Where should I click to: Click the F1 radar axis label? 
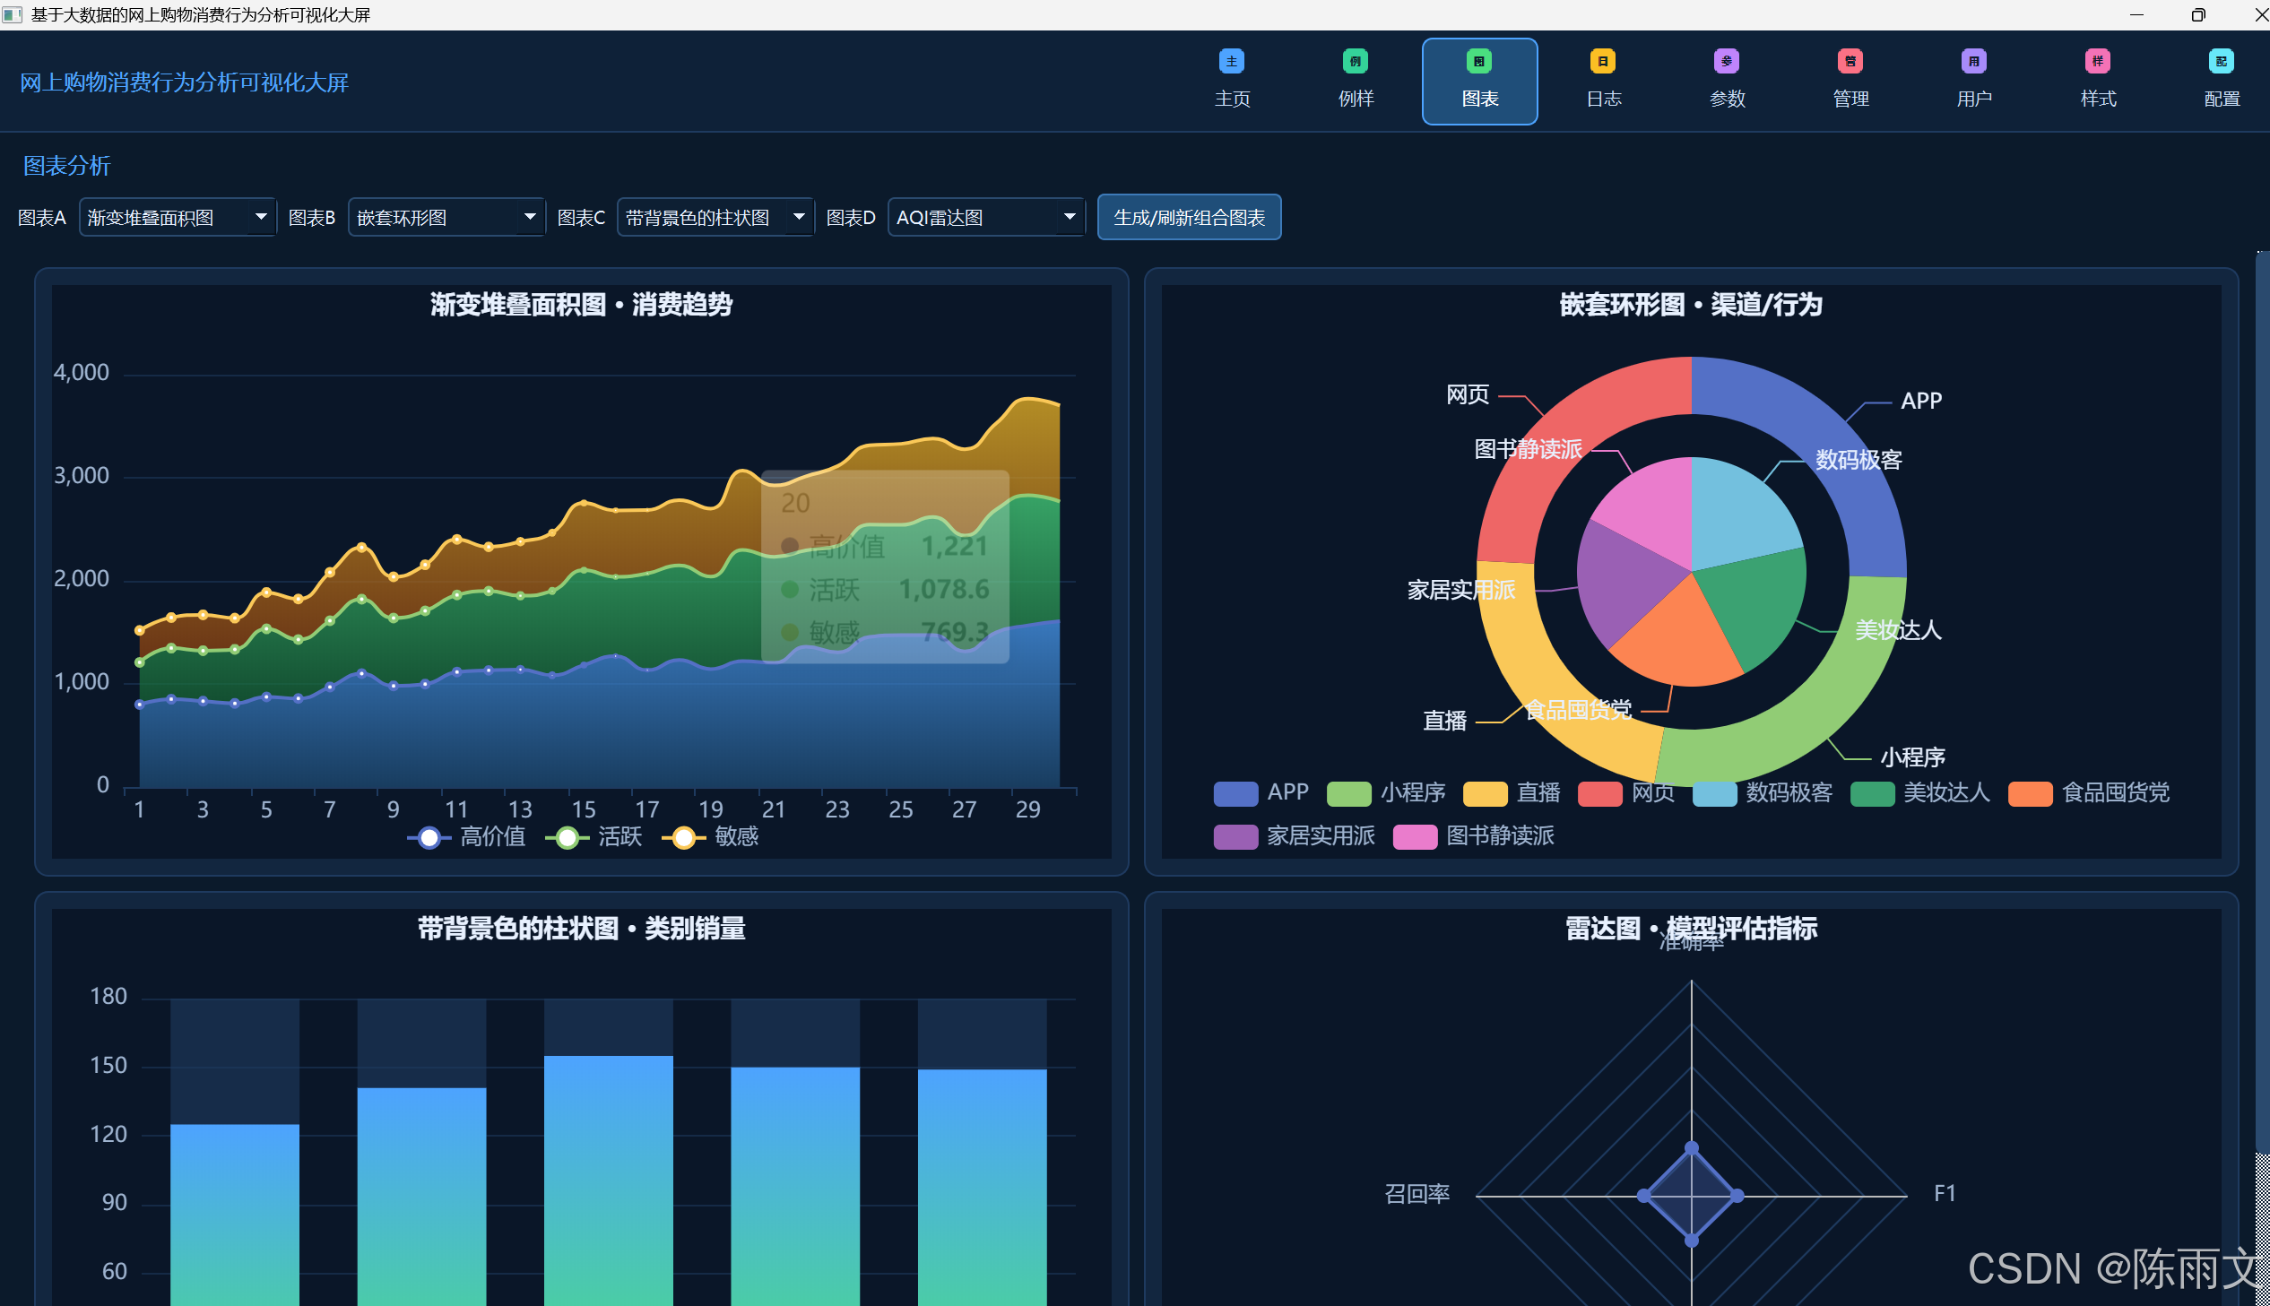coord(1945,1194)
